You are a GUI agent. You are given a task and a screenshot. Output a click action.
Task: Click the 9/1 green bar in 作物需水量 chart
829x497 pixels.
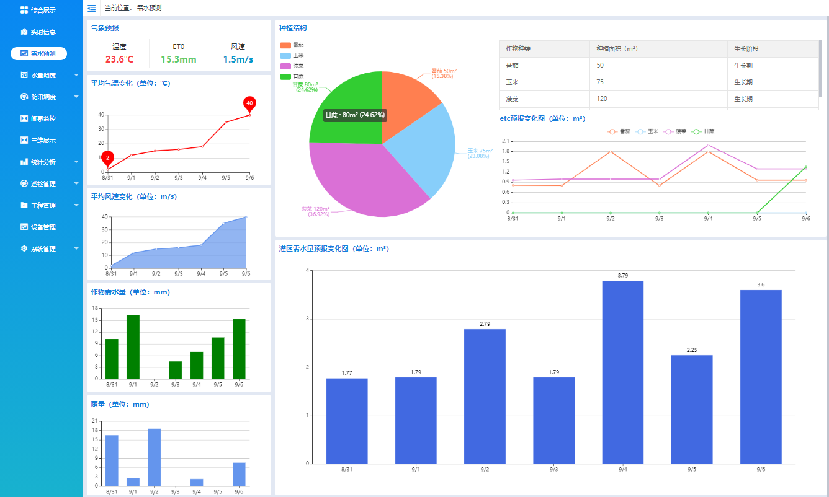[133, 347]
